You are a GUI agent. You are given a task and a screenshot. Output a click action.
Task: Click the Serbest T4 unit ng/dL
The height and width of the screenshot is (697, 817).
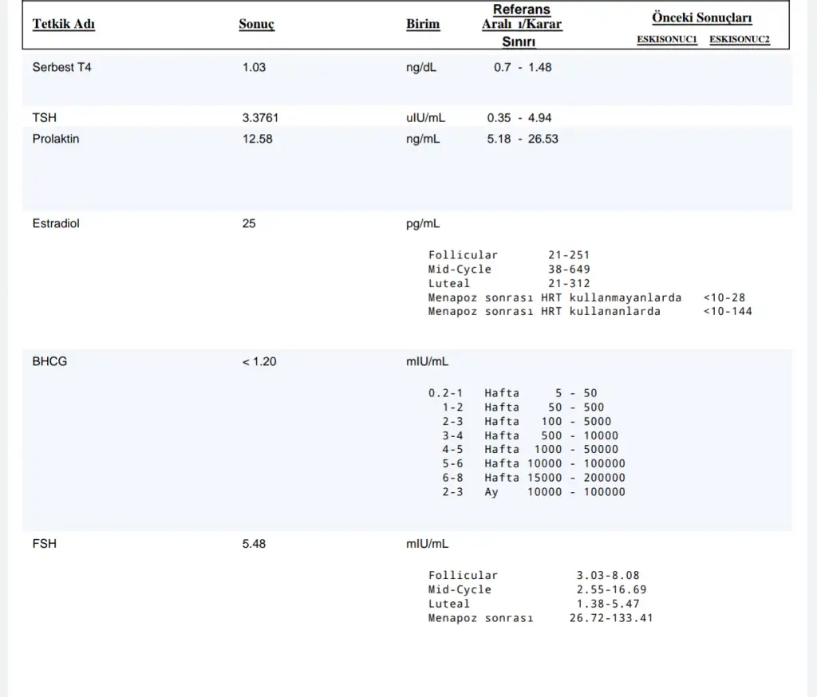421,68
